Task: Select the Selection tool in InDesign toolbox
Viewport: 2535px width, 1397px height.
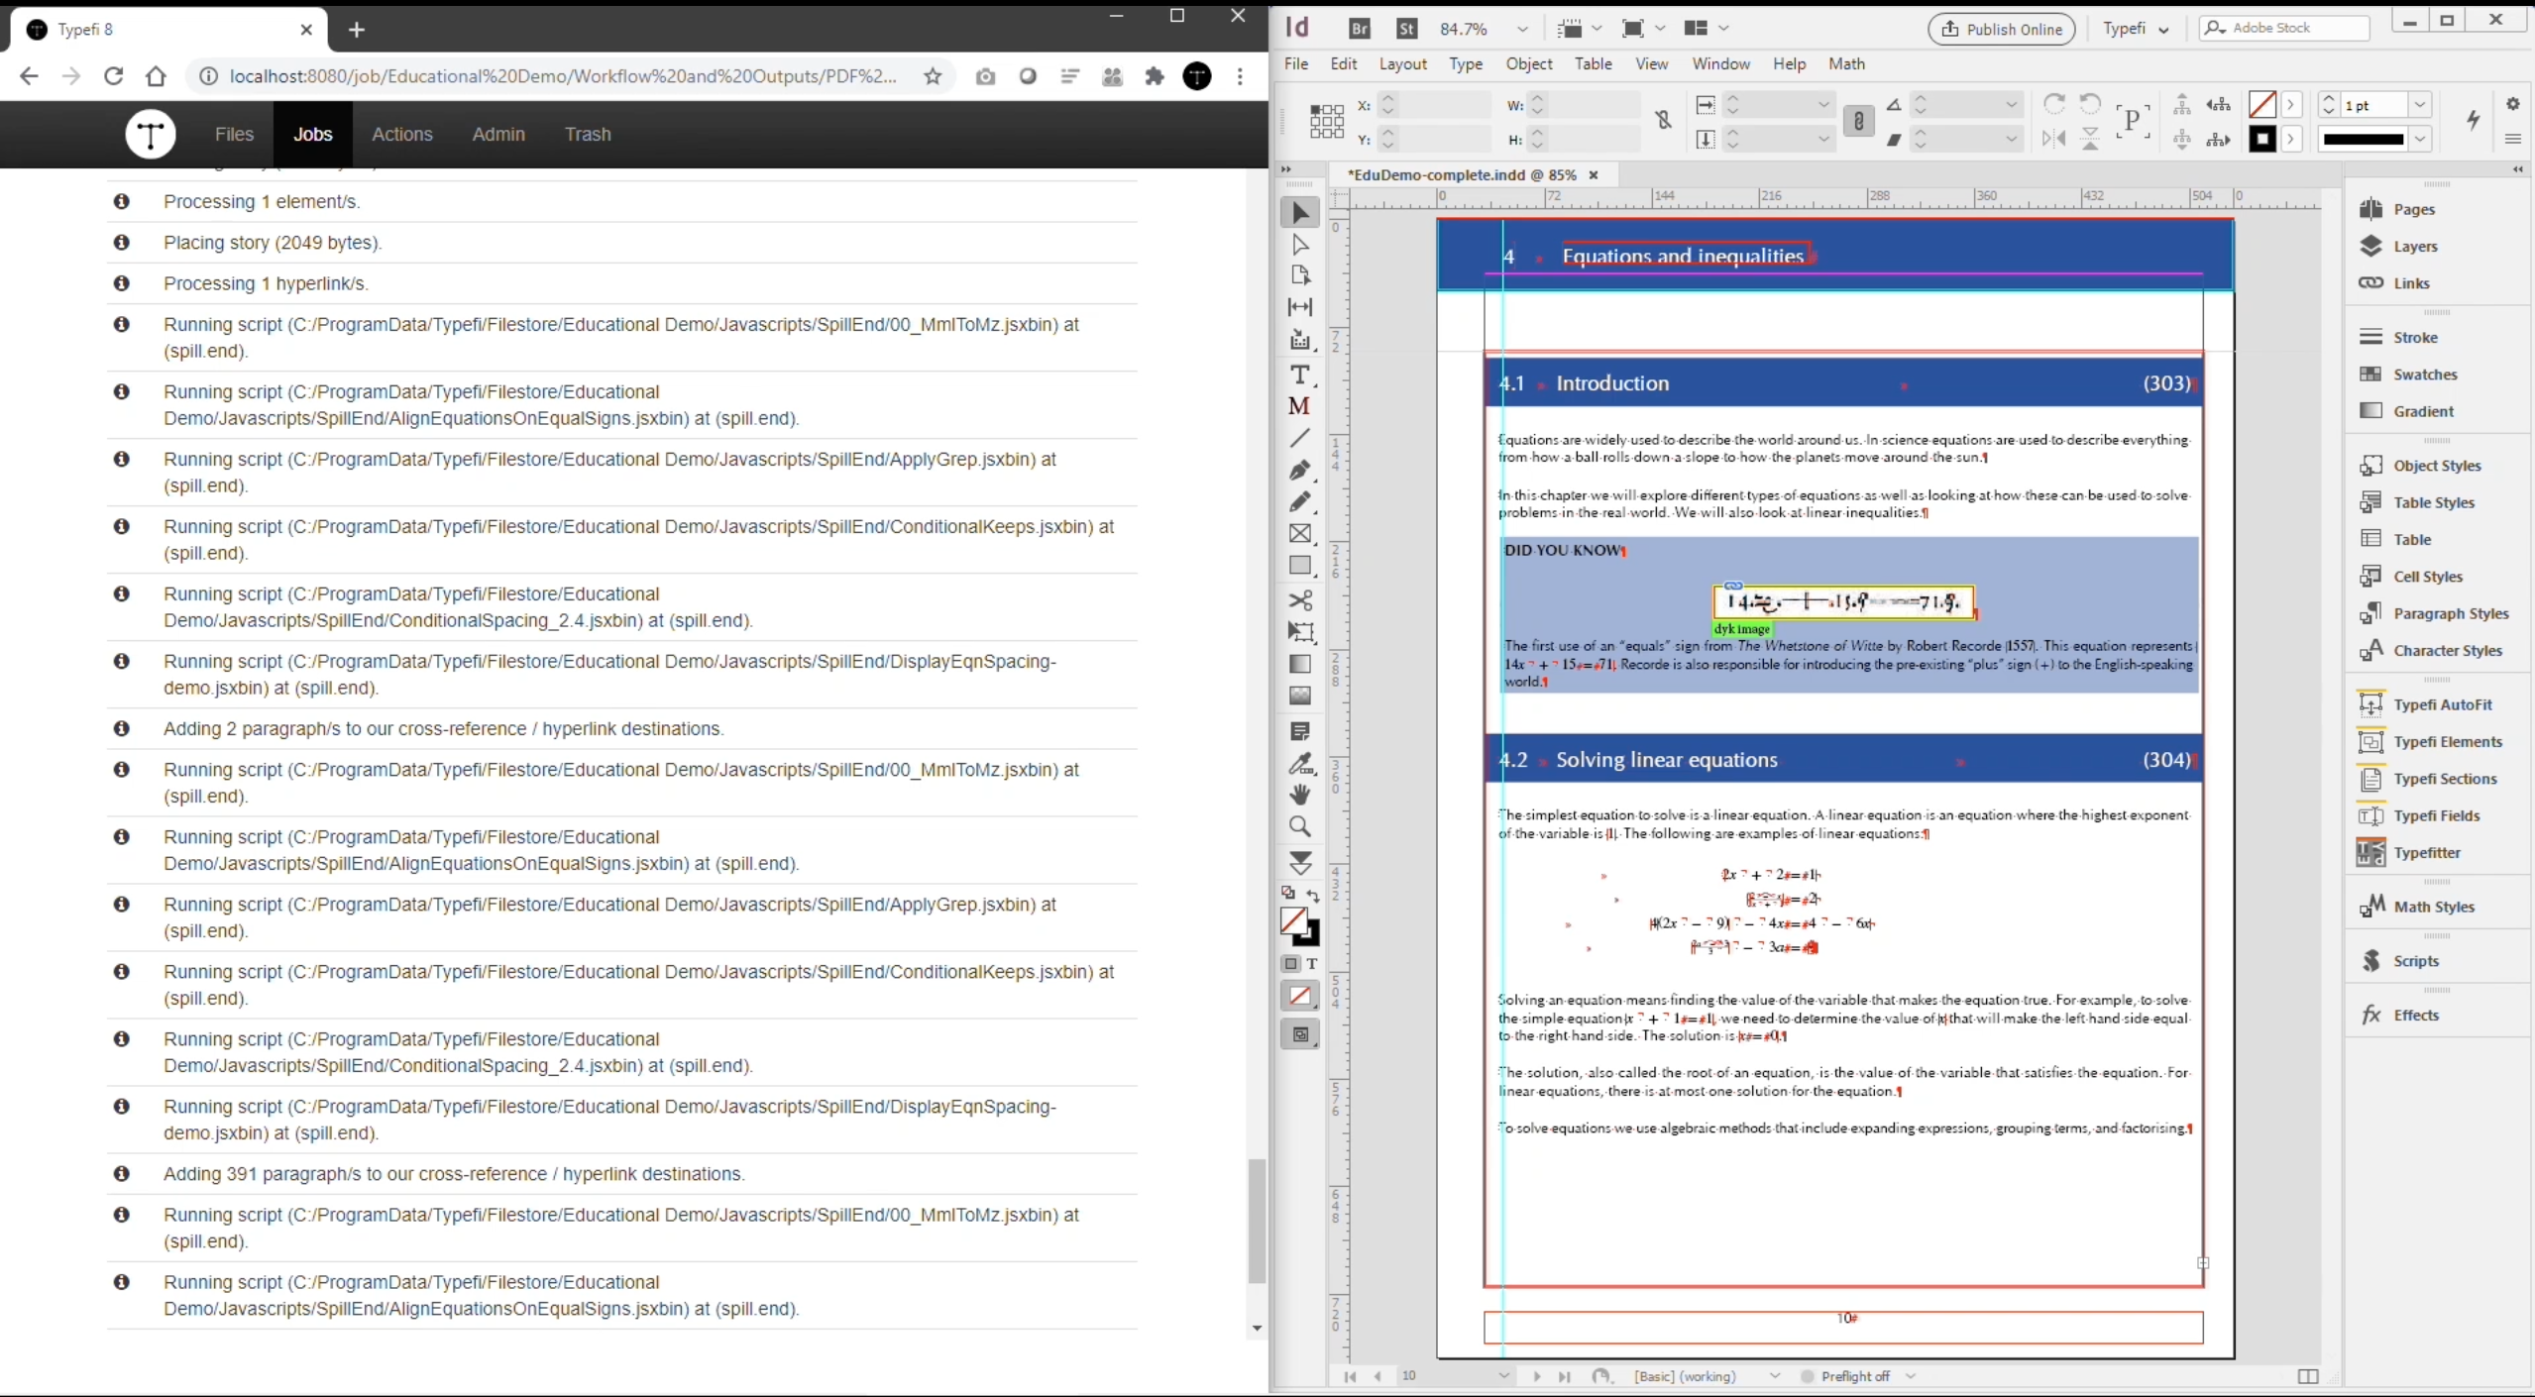Action: pyautogui.click(x=1300, y=213)
